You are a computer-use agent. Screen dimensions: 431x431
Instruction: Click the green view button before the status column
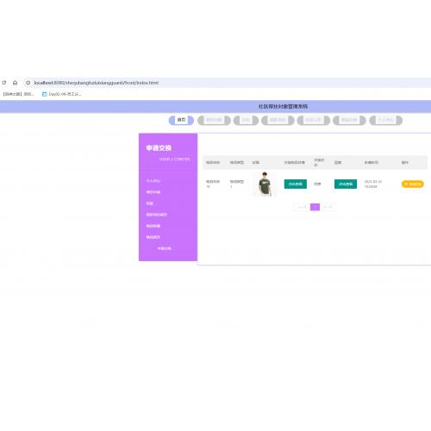click(296, 184)
